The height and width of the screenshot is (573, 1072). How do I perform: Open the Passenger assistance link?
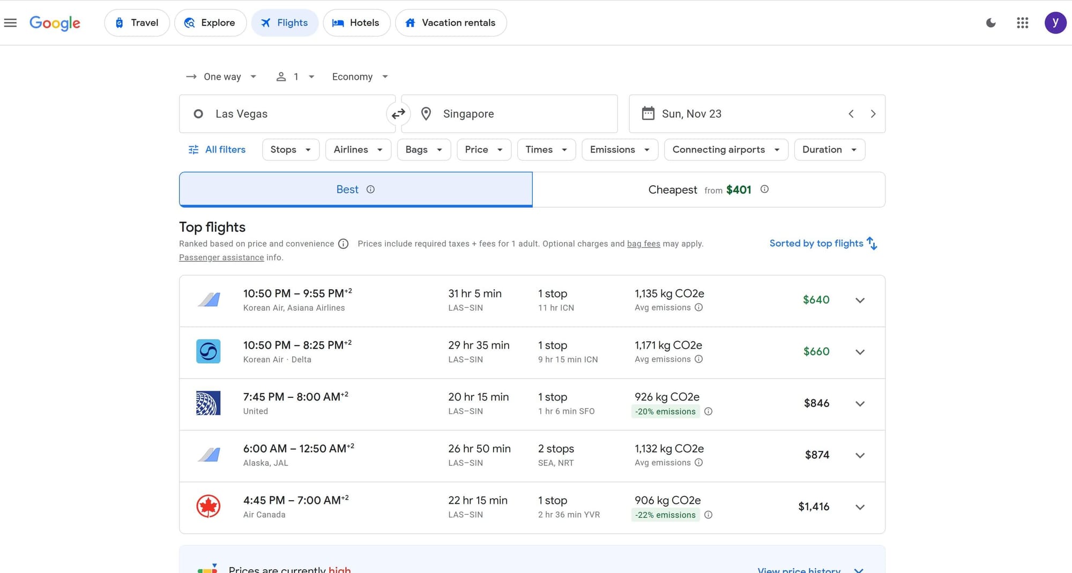tap(221, 258)
